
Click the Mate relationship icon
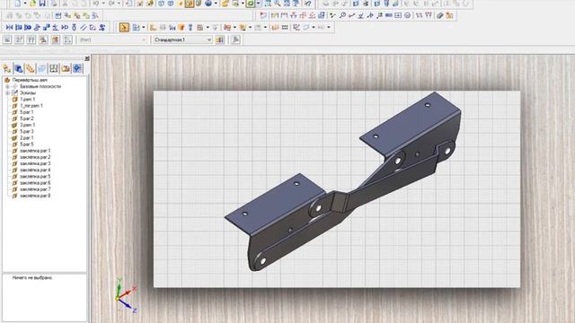(x=10, y=28)
